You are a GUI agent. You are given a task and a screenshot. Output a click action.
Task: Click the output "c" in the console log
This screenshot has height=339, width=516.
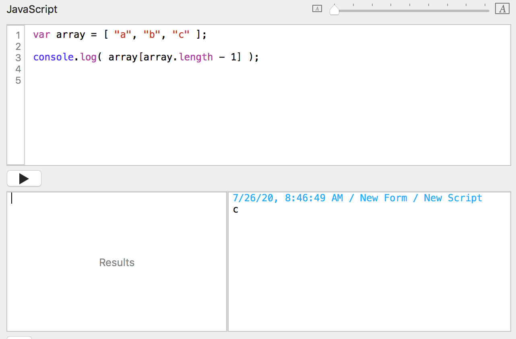tap(235, 210)
